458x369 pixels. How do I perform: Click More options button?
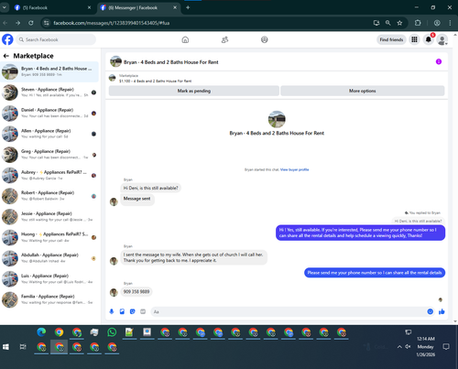363,91
